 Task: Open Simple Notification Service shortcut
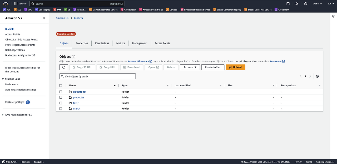pos(195,10)
